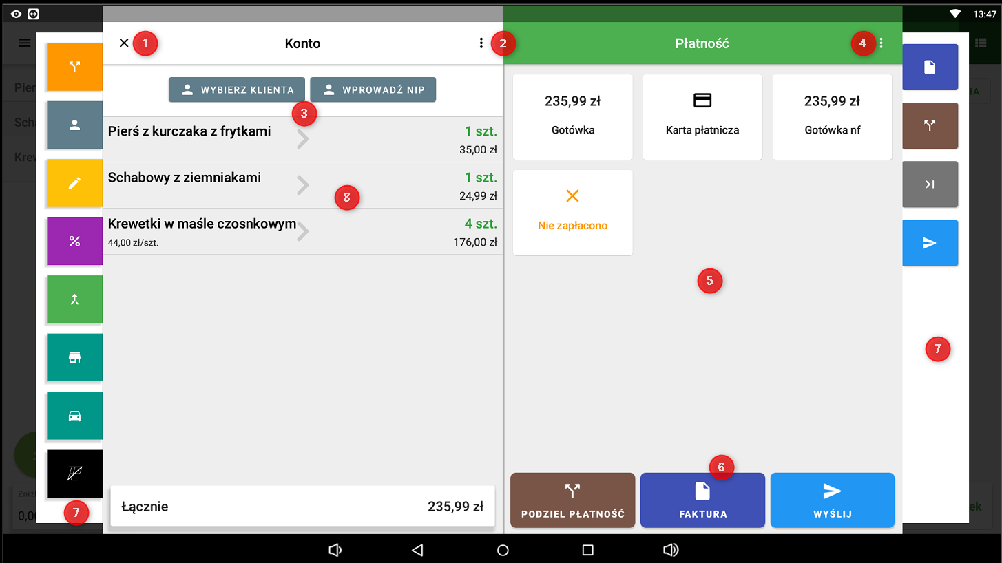Tap the Podziel płatność button

[572, 500]
